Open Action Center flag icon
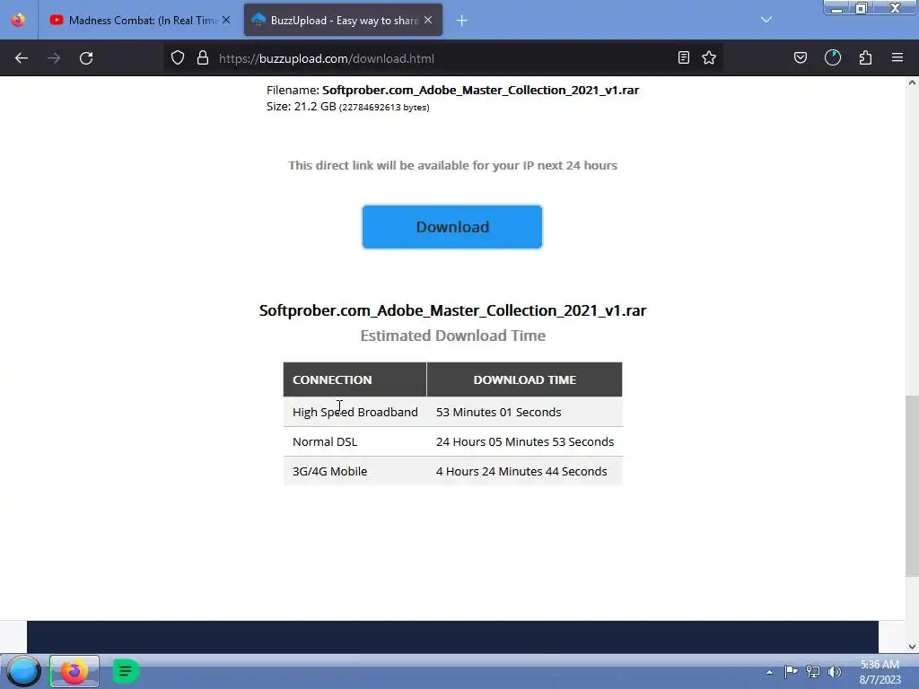This screenshot has width=919, height=689. point(791,671)
